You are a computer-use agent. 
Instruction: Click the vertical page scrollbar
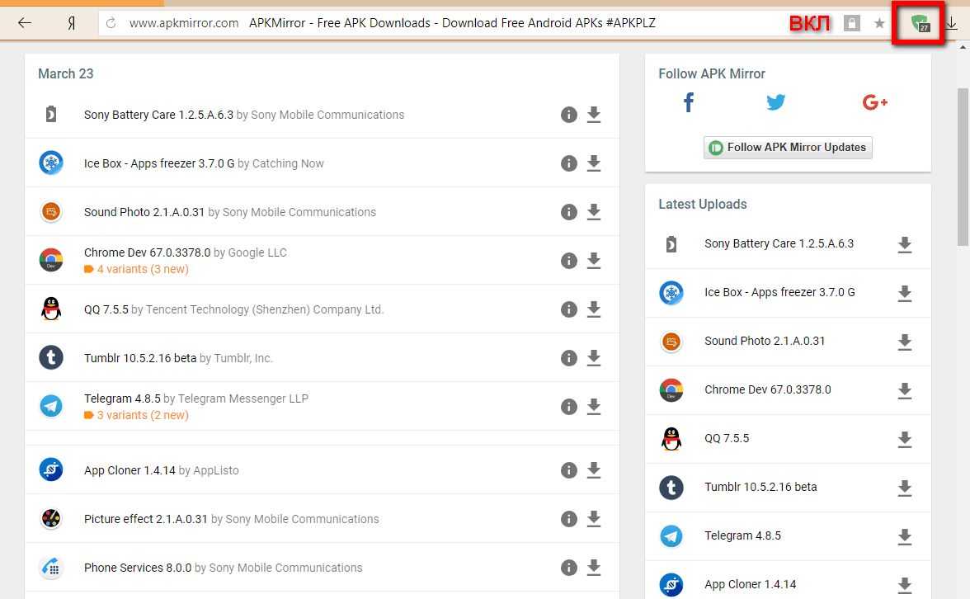click(x=963, y=165)
